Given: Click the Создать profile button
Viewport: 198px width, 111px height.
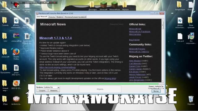Looking at the screenshot, I should point(42,91).
